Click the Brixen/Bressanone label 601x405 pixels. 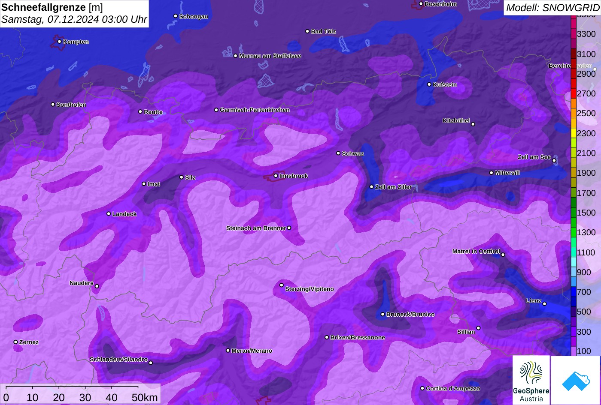358,337
